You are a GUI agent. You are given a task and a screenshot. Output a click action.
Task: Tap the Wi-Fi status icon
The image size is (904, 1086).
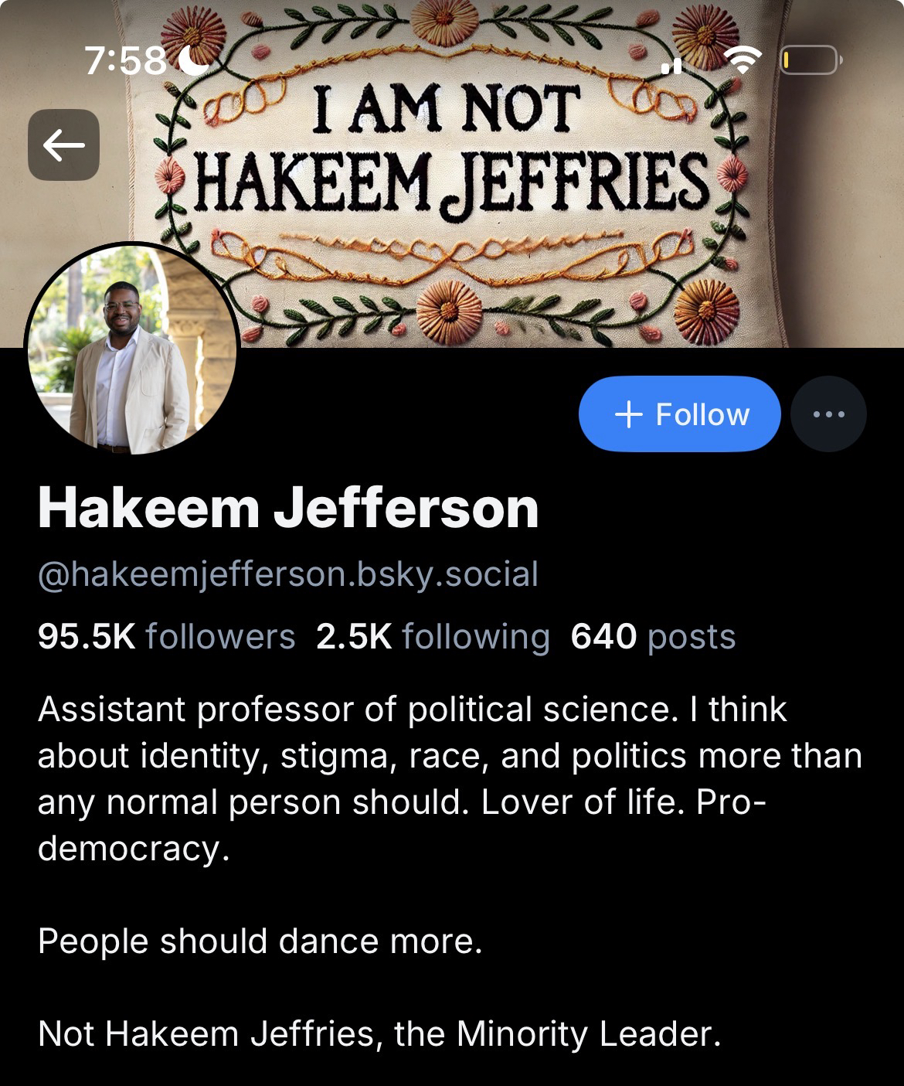743,60
